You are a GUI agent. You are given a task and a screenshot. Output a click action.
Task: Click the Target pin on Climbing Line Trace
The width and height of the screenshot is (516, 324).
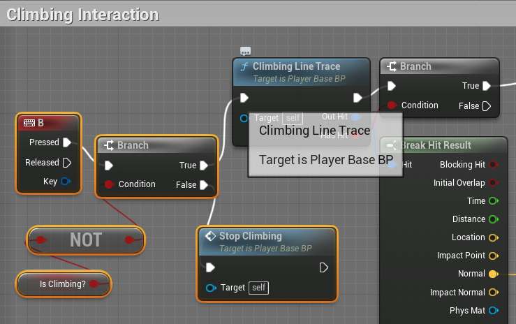tap(244, 118)
